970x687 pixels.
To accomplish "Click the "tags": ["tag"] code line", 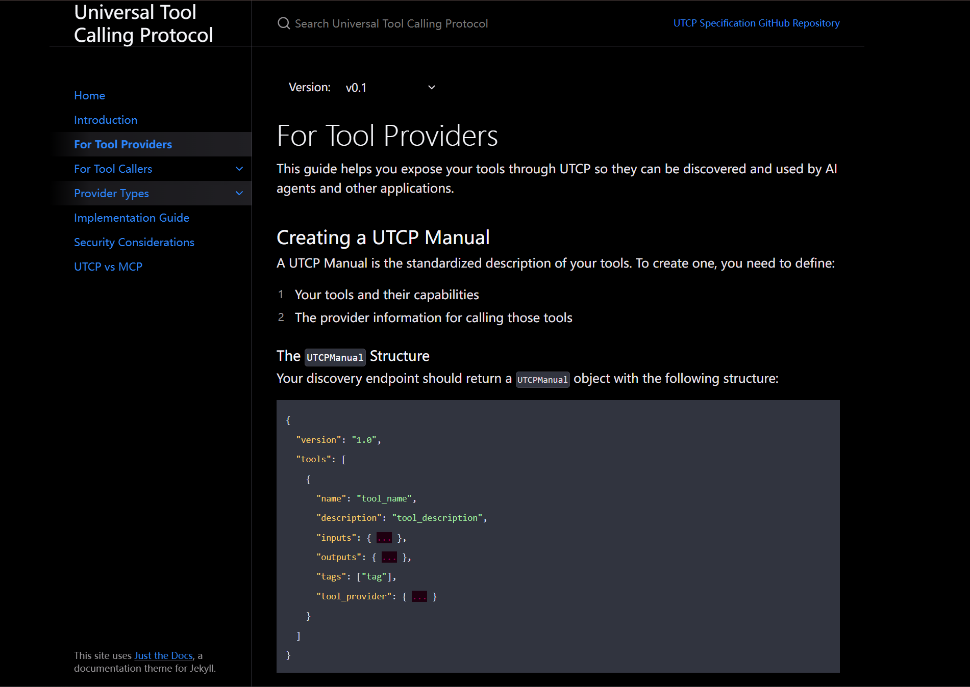I will (x=356, y=576).
